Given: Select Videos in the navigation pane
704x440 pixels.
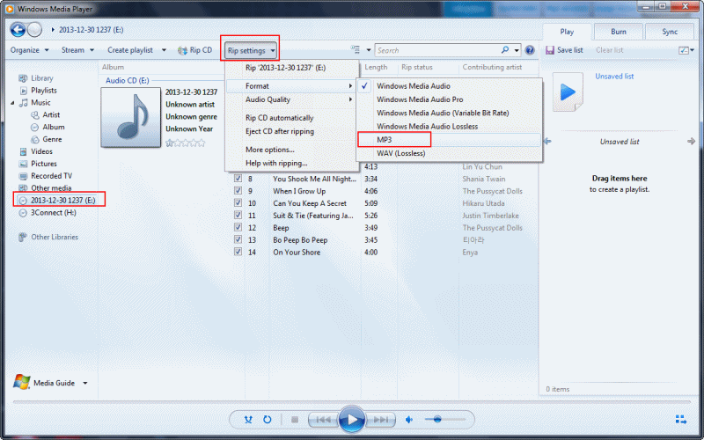Looking at the screenshot, I should tap(41, 151).
